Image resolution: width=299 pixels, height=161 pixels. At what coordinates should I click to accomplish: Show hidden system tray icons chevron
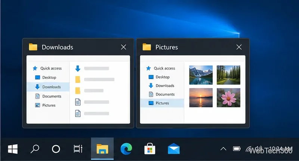223,149
